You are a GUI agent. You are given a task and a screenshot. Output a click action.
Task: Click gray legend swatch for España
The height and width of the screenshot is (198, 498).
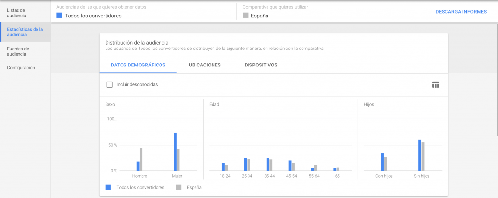(x=178, y=187)
